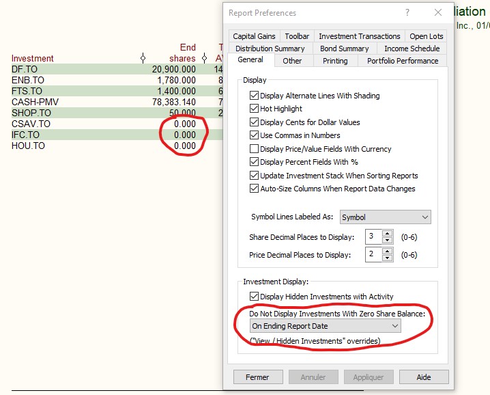Open Portfolio Performance tab
The height and width of the screenshot is (395, 490).
[x=403, y=61]
